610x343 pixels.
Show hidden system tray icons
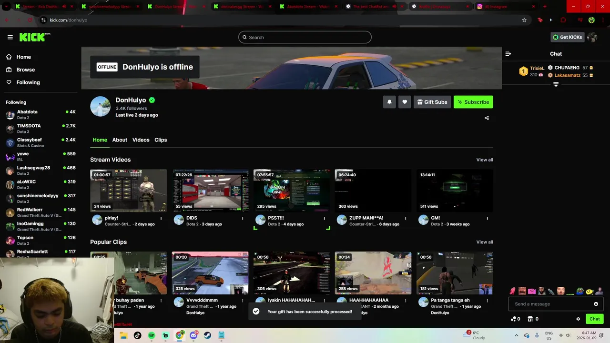(516, 335)
